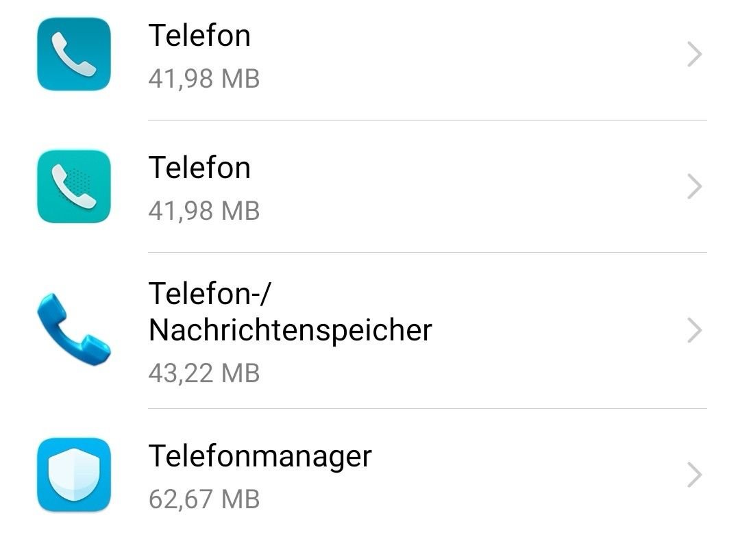Select the Telefon label beside the dark blue icon
740x537 pixels.
(199, 36)
